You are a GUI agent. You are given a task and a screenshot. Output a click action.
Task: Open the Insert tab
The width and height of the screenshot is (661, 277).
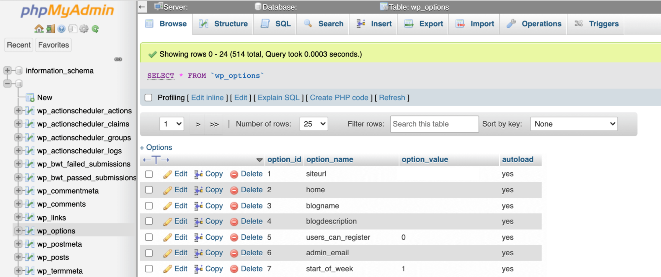click(374, 24)
